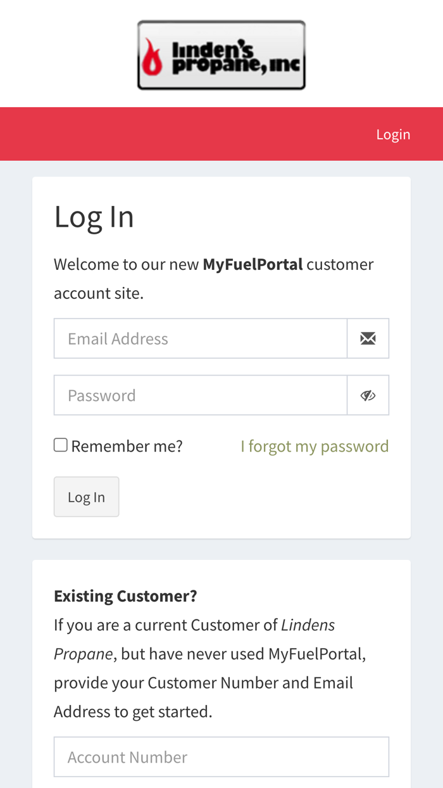This screenshot has width=443, height=788.
Task: Check the Remember me checkbox
Action: pyautogui.click(x=61, y=445)
